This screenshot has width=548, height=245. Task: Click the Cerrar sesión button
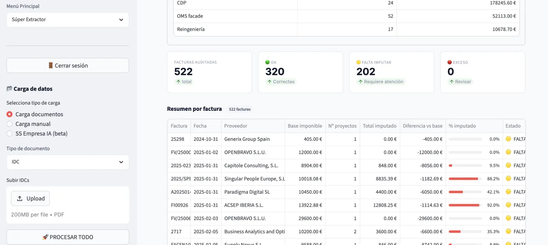click(x=68, y=66)
